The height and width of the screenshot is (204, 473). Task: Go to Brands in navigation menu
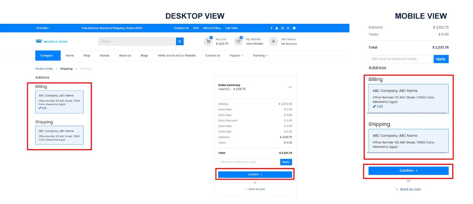105,56
